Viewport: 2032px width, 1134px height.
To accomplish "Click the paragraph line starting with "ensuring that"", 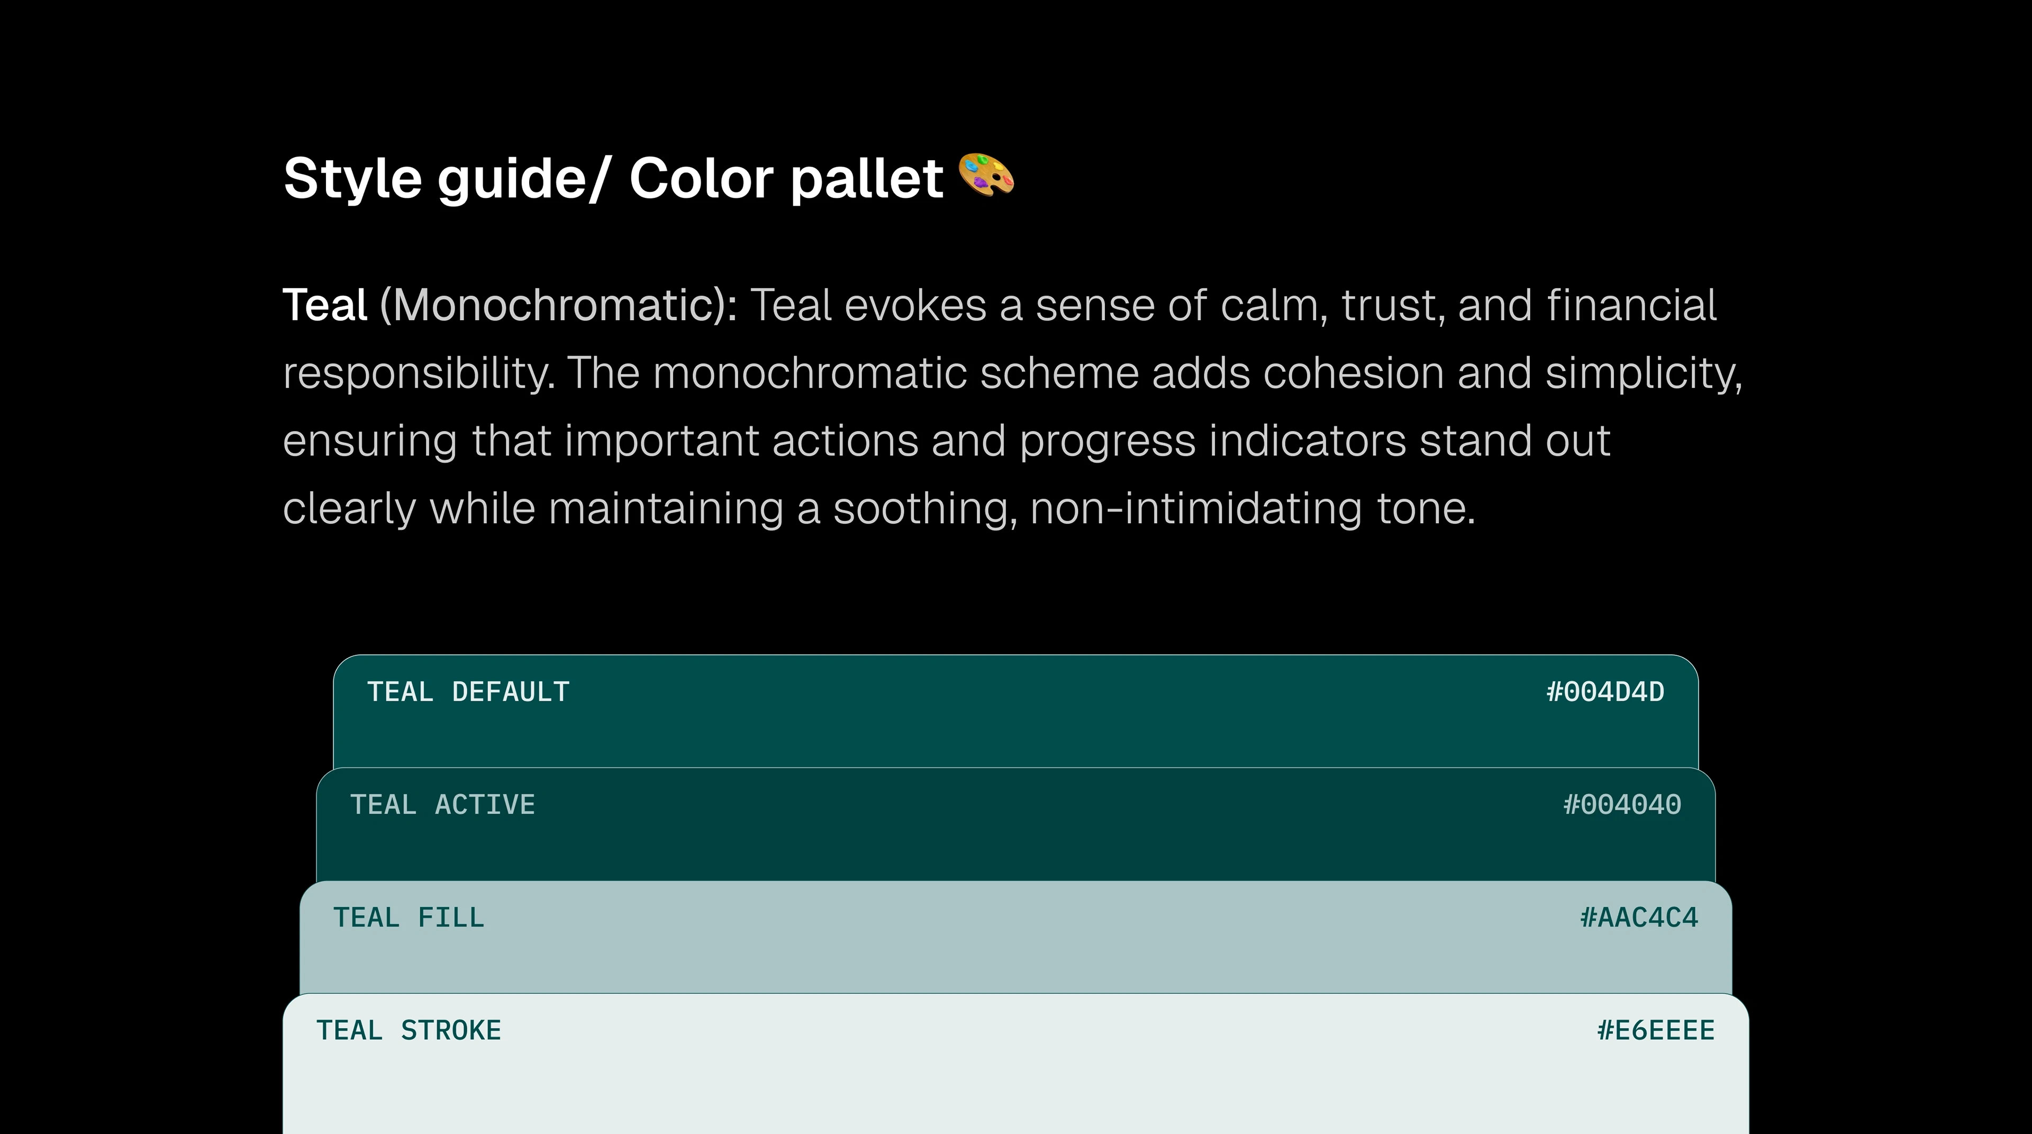I will (x=946, y=441).
